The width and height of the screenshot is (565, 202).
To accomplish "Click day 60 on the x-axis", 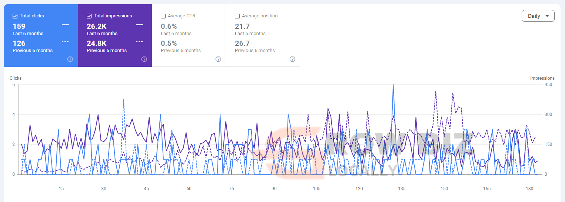I will point(189,189).
